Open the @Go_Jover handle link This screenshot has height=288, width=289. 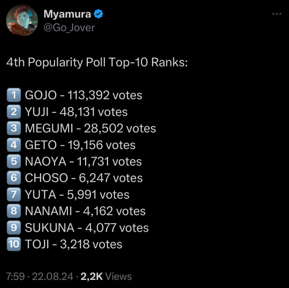point(69,28)
